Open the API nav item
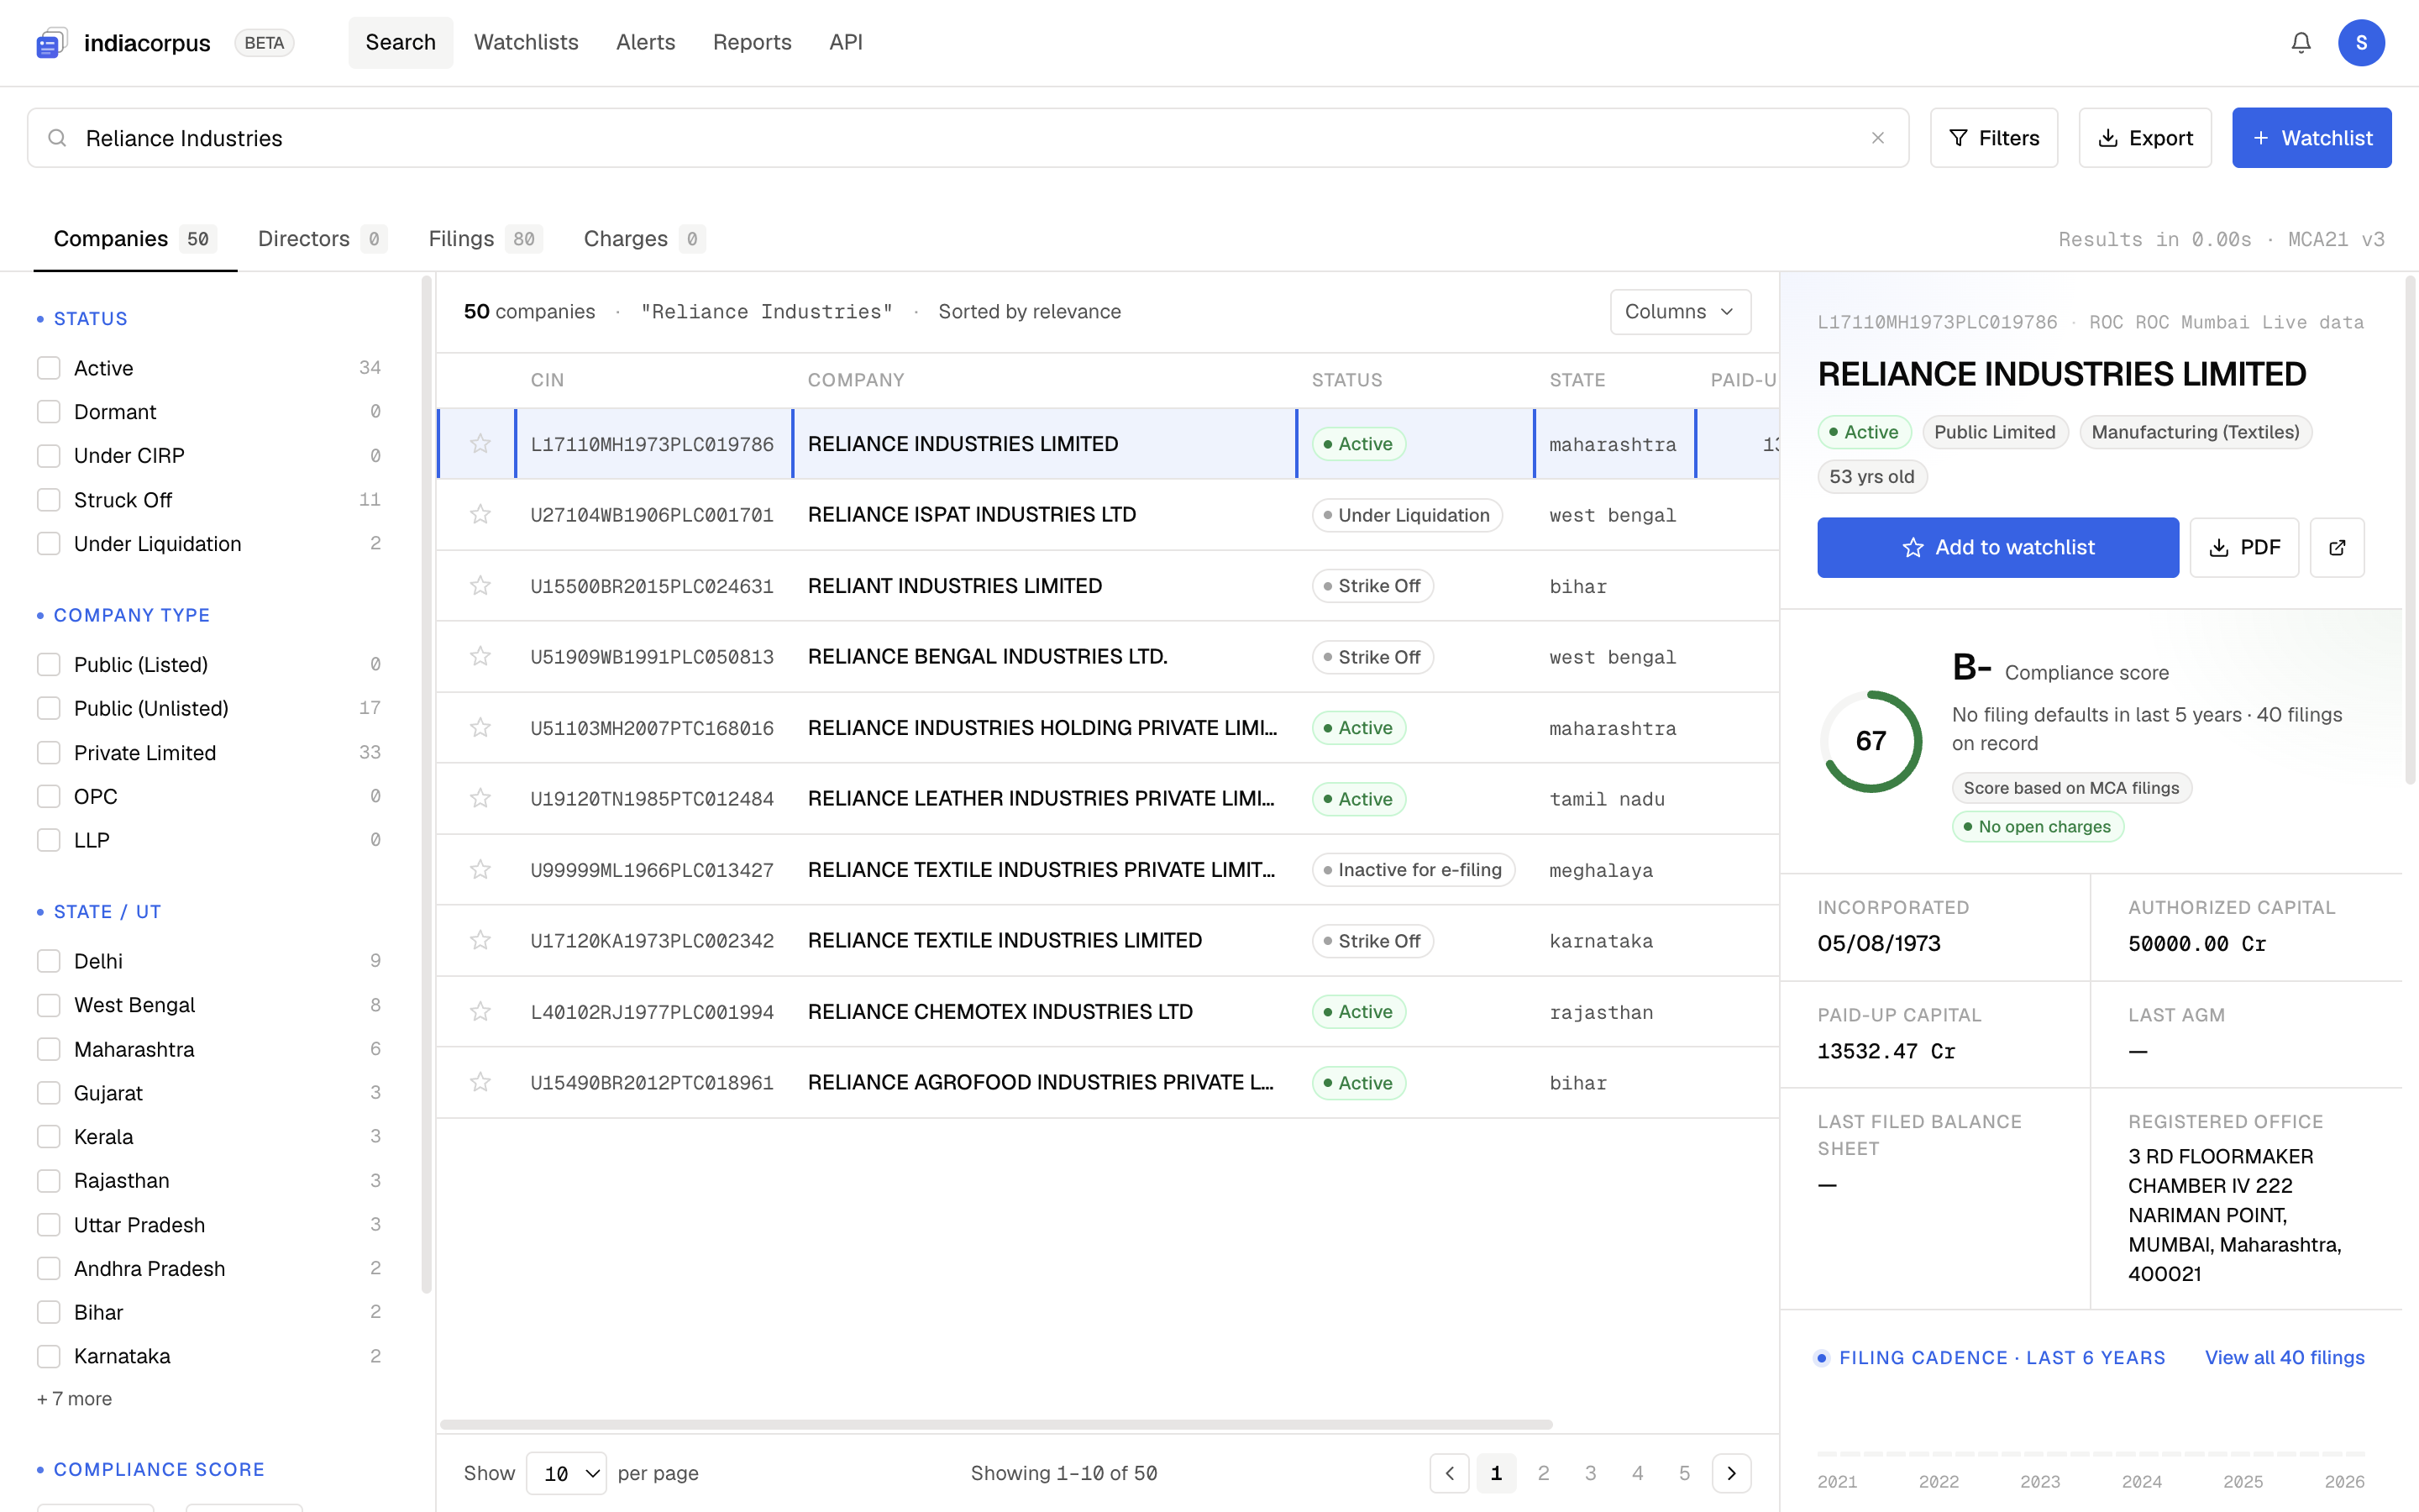 (846, 42)
